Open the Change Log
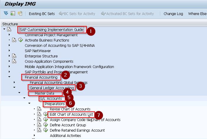Viewport: 207px width, 139px height. click(x=173, y=14)
